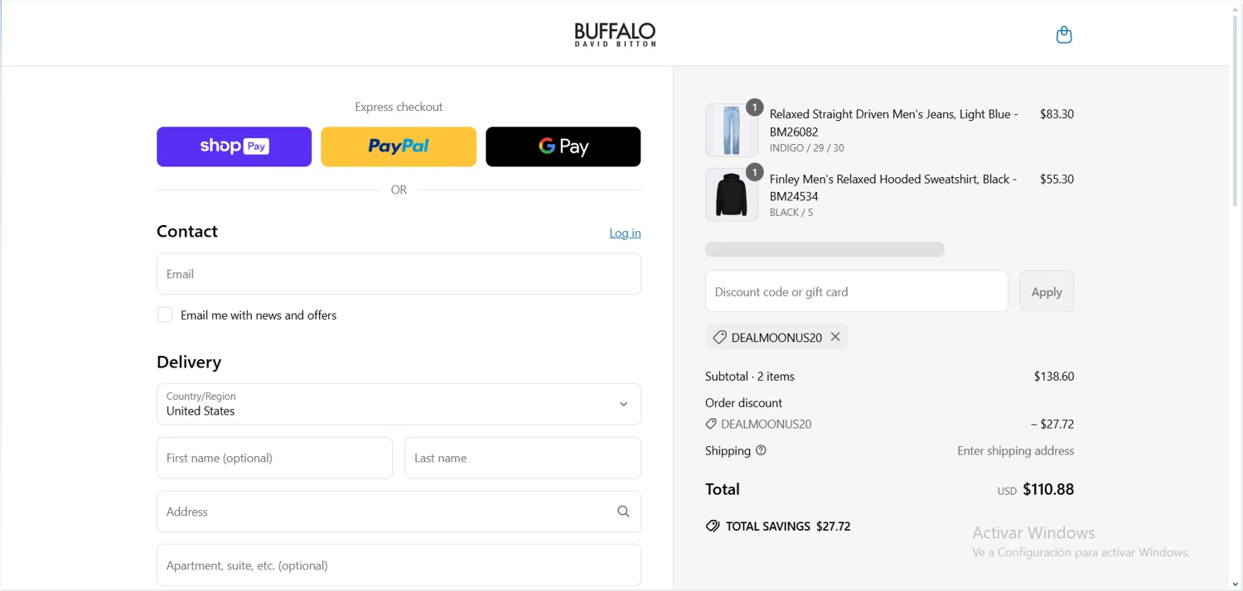Click the Buffalo David Bitton logo
Viewport: 1243px width, 591px height.
pyautogui.click(x=615, y=35)
